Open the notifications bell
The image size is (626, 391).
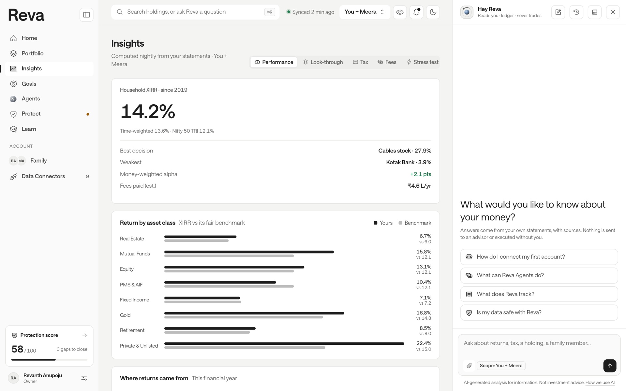pyautogui.click(x=416, y=12)
